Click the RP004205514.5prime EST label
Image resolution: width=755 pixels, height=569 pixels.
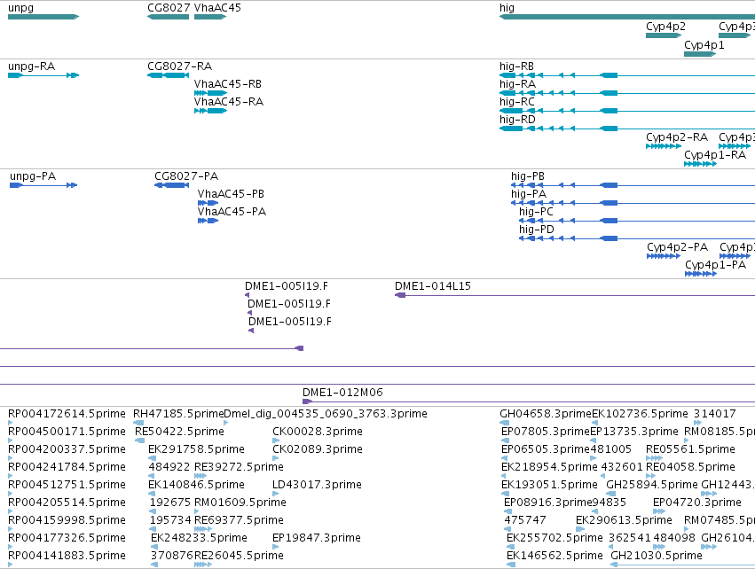(x=67, y=503)
